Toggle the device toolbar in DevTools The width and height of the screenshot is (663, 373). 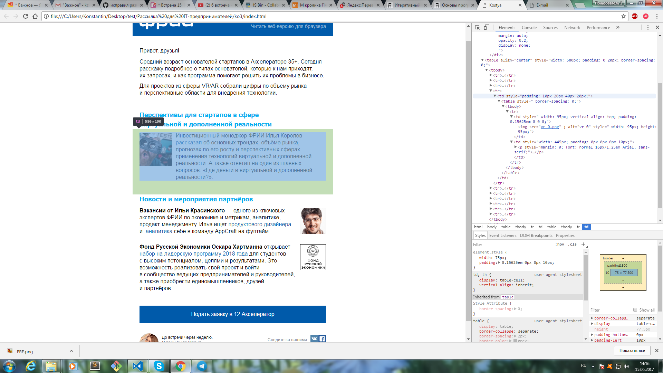(x=487, y=28)
